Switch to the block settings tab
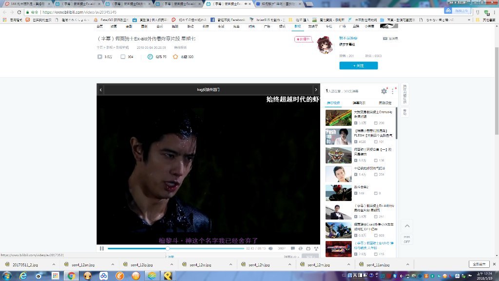This screenshot has height=281, width=499. pos(385,103)
